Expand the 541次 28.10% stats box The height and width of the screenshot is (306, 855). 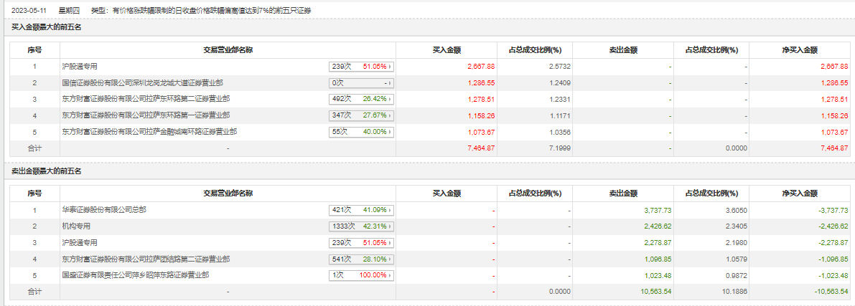click(363, 259)
